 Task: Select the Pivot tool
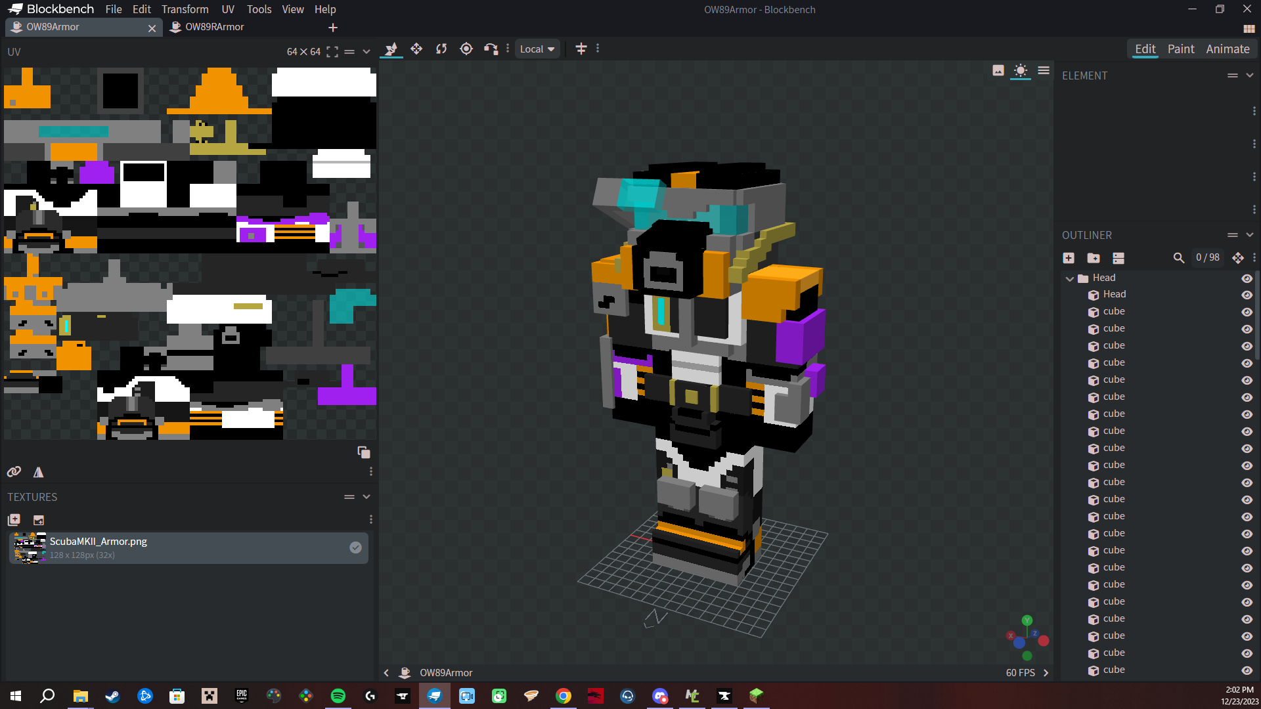pyautogui.click(x=466, y=49)
